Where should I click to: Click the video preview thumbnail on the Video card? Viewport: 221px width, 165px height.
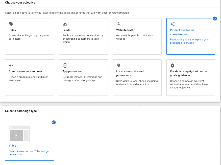point(19,133)
